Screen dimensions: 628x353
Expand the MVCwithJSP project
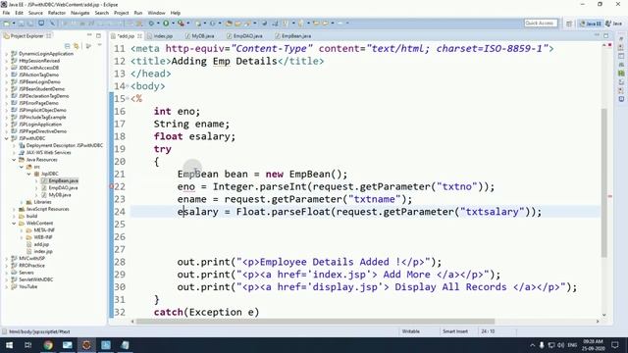pyautogui.click(x=7, y=259)
